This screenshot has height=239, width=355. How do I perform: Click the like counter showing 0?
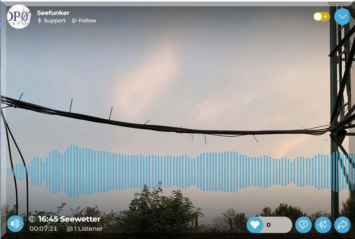point(269,225)
